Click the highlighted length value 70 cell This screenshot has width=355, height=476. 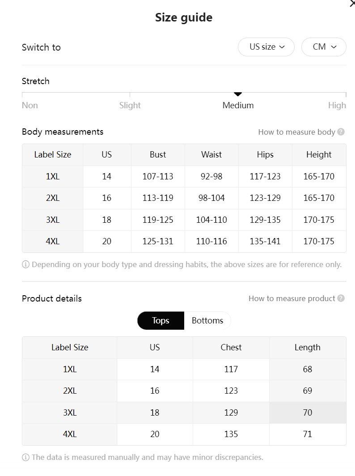(x=307, y=412)
